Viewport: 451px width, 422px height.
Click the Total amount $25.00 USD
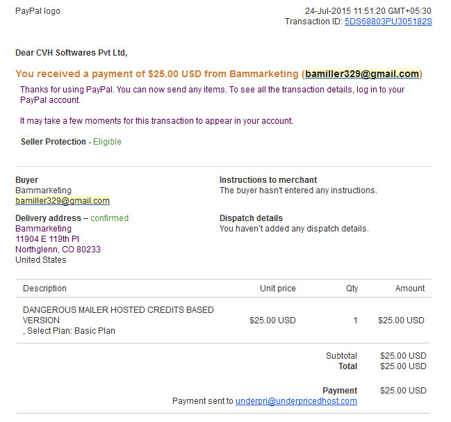[x=403, y=366]
